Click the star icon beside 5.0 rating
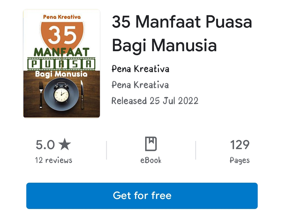 click(x=65, y=144)
